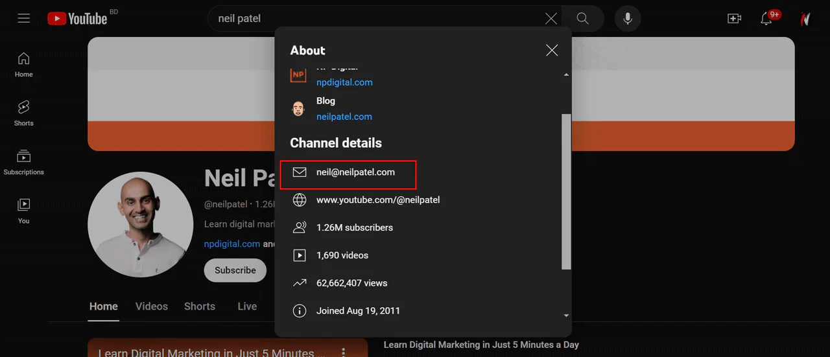Open npdigital.com link under channel description
The width and height of the screenshot is (830, 357).
[x=232, y=244]
